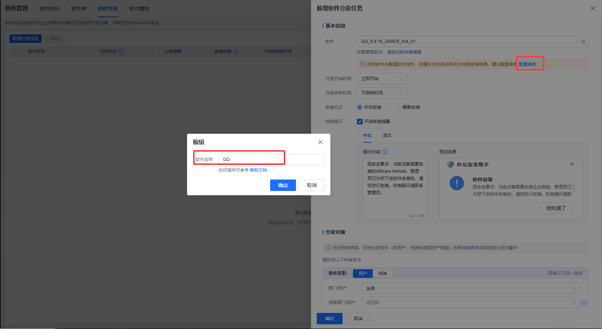Uncheck the 开启终端提醒 checkbox
Screen dimensions: 602x329
360,122
